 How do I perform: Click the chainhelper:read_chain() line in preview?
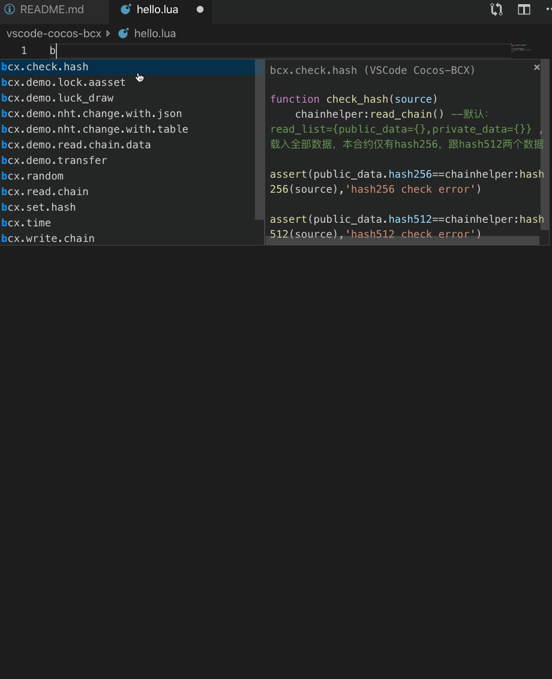369,114
